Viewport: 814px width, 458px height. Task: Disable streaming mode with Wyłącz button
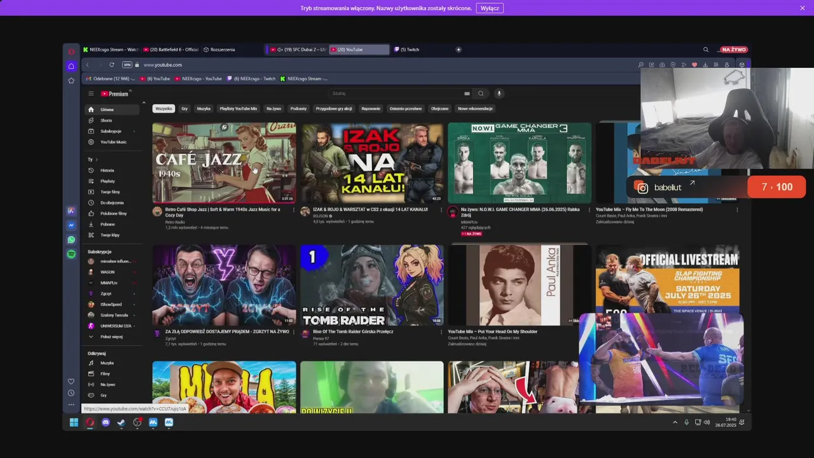[490, 8]
